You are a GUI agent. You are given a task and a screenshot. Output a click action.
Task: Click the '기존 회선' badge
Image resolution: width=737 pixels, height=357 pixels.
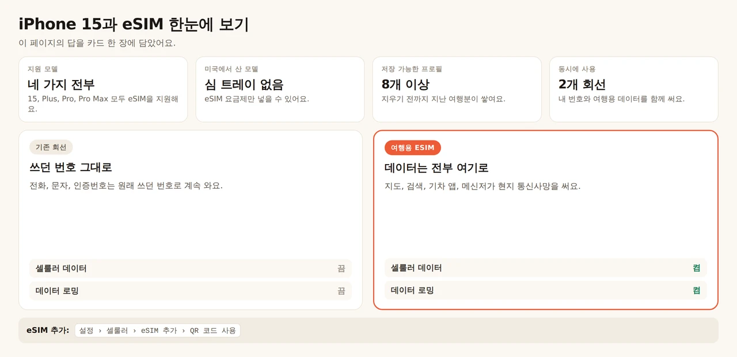(51, 147)
